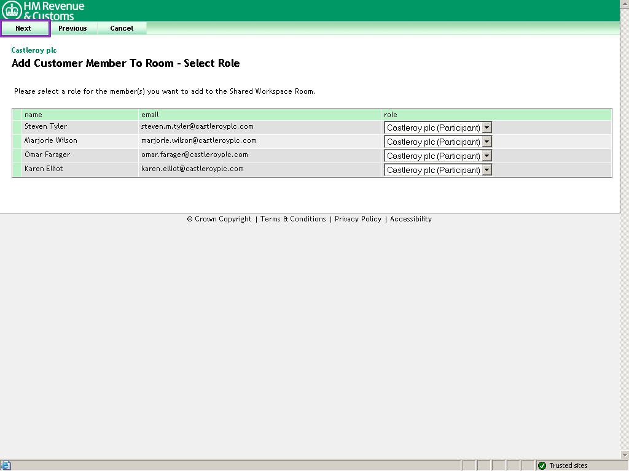The image size is (629, 471).
Task: Open the Accessibility footer link
Action: [x=411, y=219]
